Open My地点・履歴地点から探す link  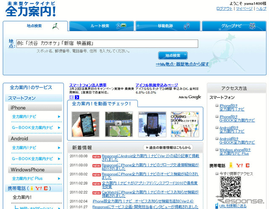pos(182,64)
